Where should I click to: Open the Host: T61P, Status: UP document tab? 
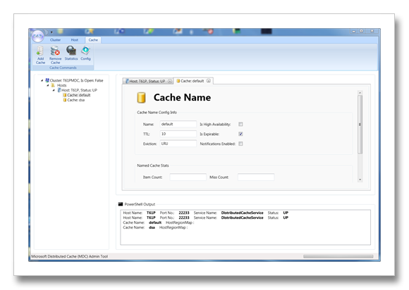tap(147, 81)
